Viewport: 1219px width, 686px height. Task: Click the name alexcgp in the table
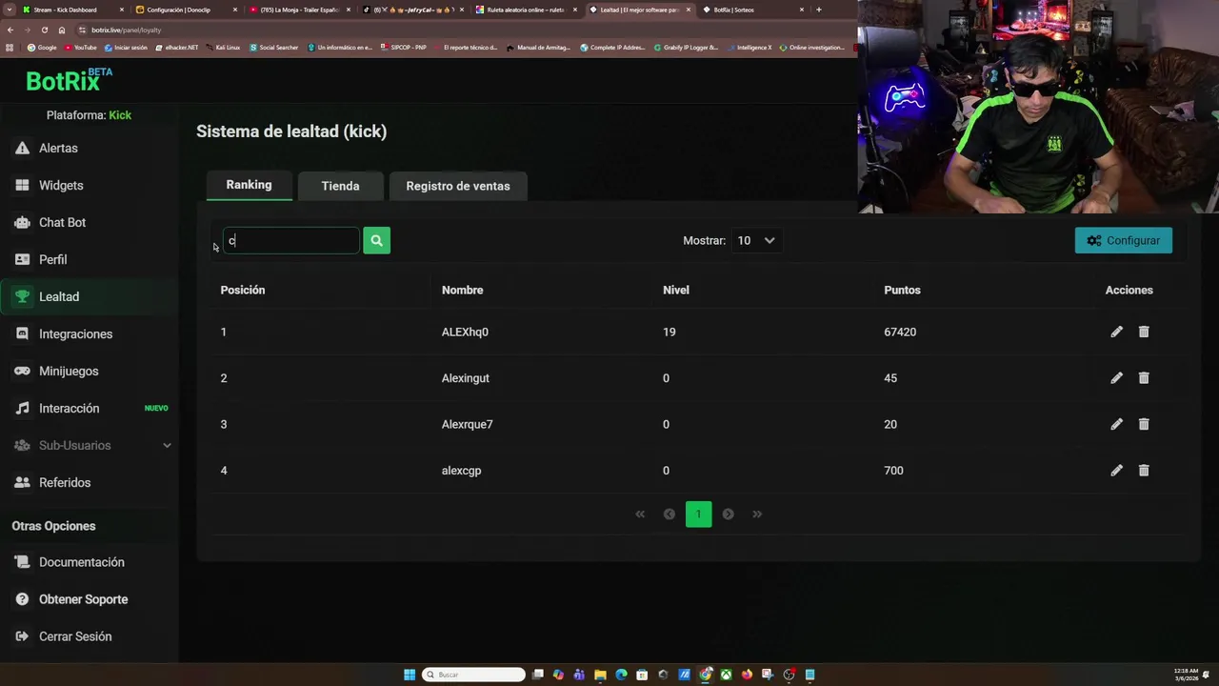coord(461,471)
